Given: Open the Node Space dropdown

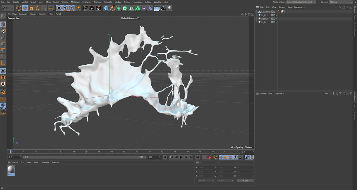Looking at the screenshot, I should [x=301, y=2].
